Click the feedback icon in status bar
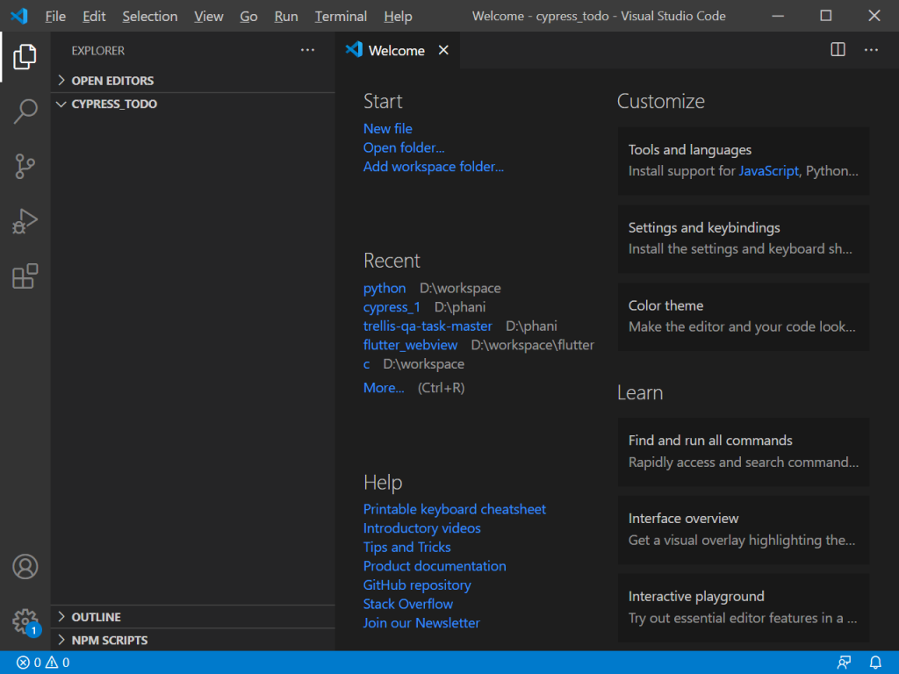This screenshot has width=899, height=674. click(x=844, y=663)
